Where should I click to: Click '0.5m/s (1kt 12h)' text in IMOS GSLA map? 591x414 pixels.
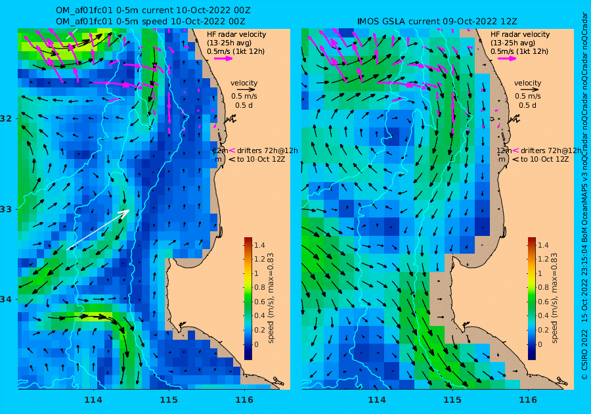pos(519,51)
